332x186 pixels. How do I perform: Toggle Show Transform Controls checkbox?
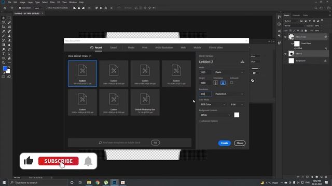[x=47, y=8]
